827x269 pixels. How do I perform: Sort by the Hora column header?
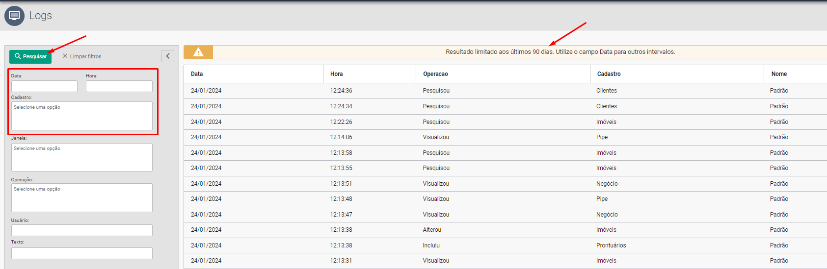[336, 74]
